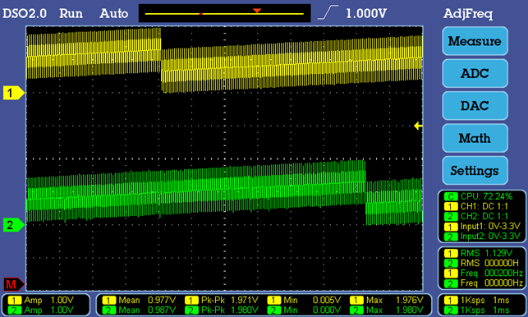Open the DAC settings button
Screen dimensions: 528x317
point(475,106)
